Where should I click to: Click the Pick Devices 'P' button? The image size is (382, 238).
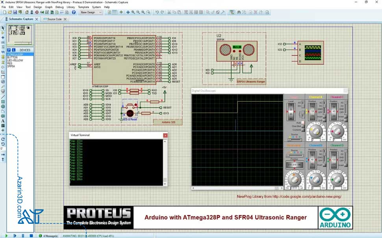pyautogui.click(x=9, y=50)
